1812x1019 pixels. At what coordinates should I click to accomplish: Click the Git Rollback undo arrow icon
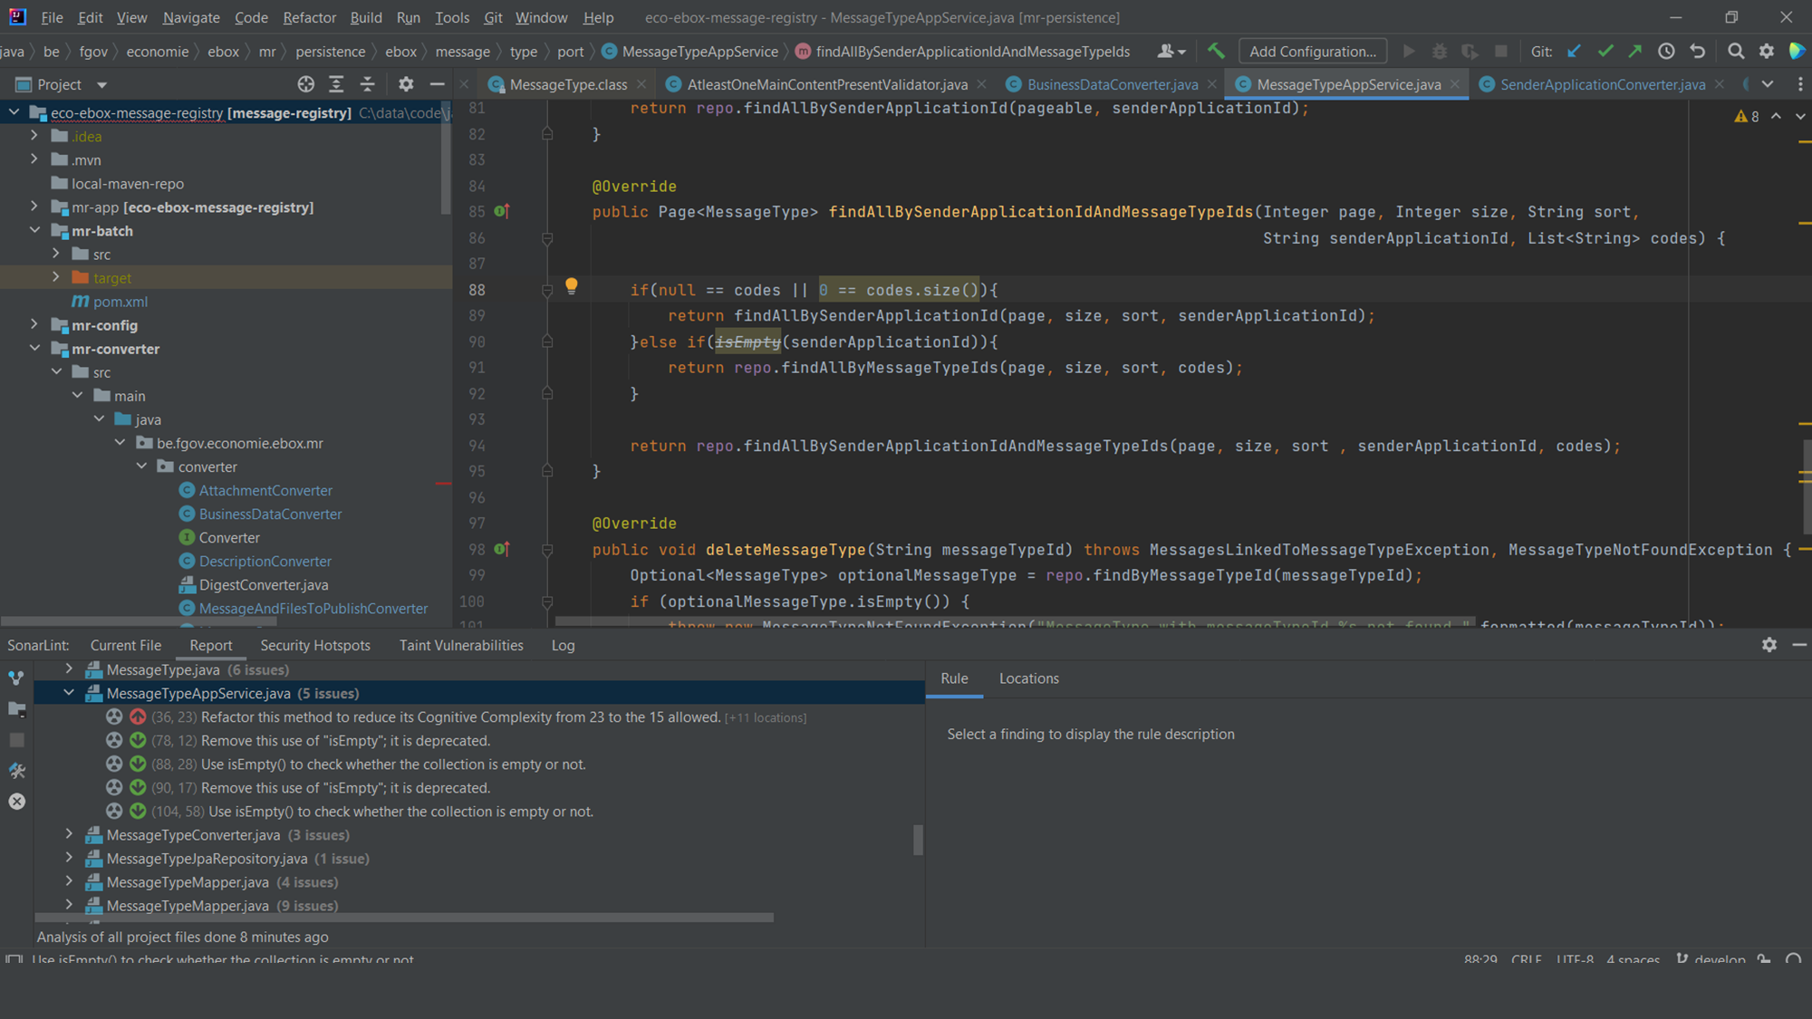point(1698,52)
